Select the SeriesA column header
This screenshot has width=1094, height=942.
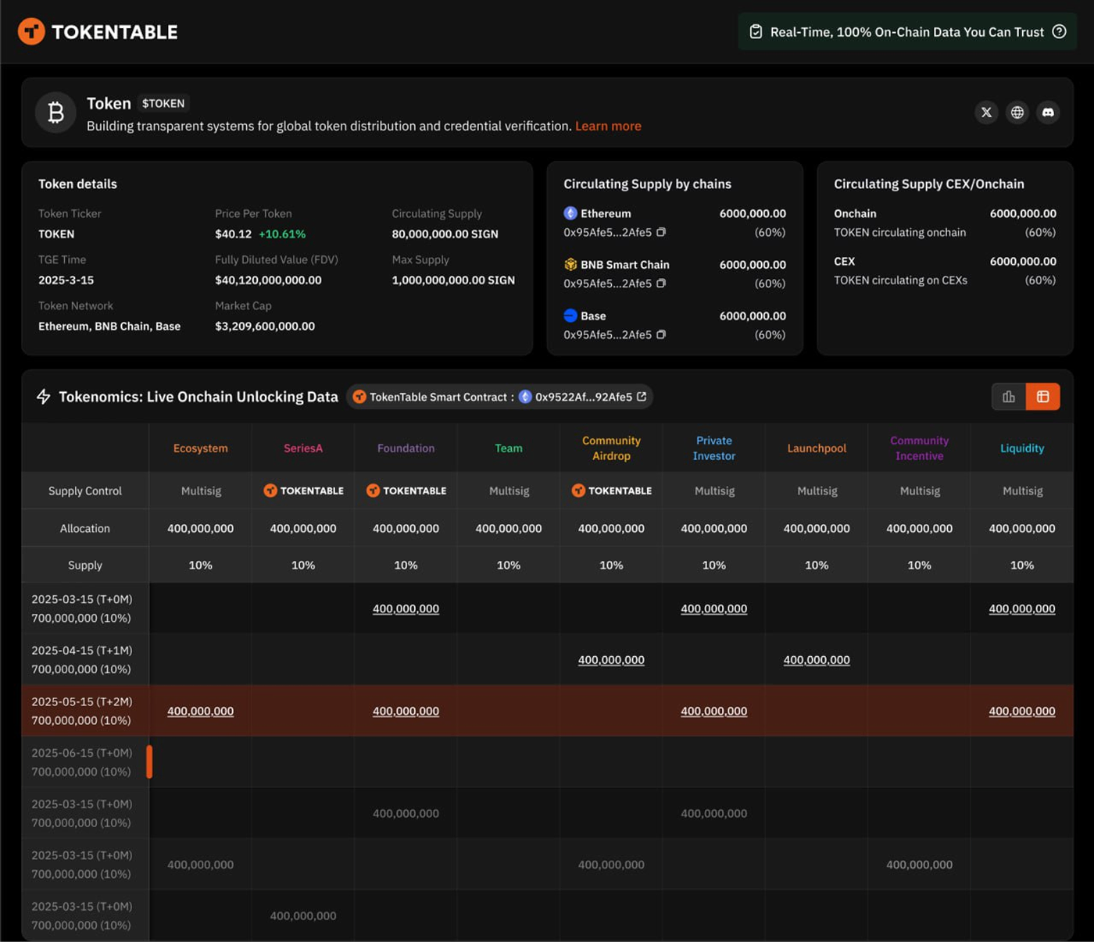(303, 448)
